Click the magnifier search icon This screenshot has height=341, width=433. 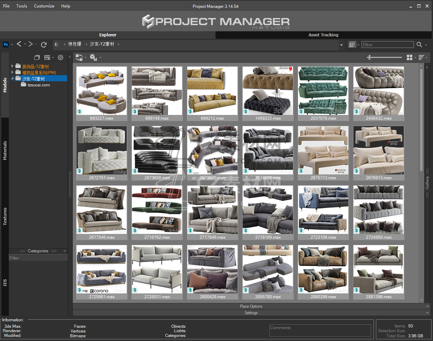(419, 45)
